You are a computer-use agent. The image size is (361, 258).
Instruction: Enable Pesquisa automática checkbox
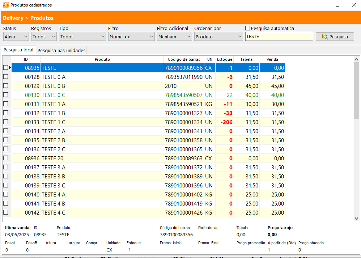[248, 28]
